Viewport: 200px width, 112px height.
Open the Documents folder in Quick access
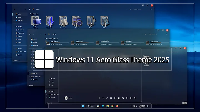[63, 22]
